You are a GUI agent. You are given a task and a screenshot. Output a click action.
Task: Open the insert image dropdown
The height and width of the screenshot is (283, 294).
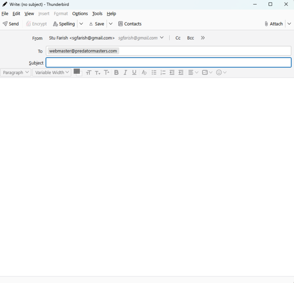point(207,73)
